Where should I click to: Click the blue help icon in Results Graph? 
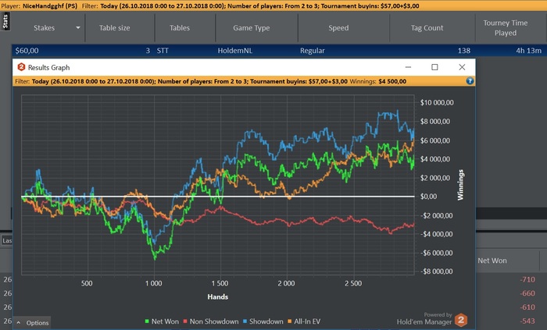click(x=470, y=81)
